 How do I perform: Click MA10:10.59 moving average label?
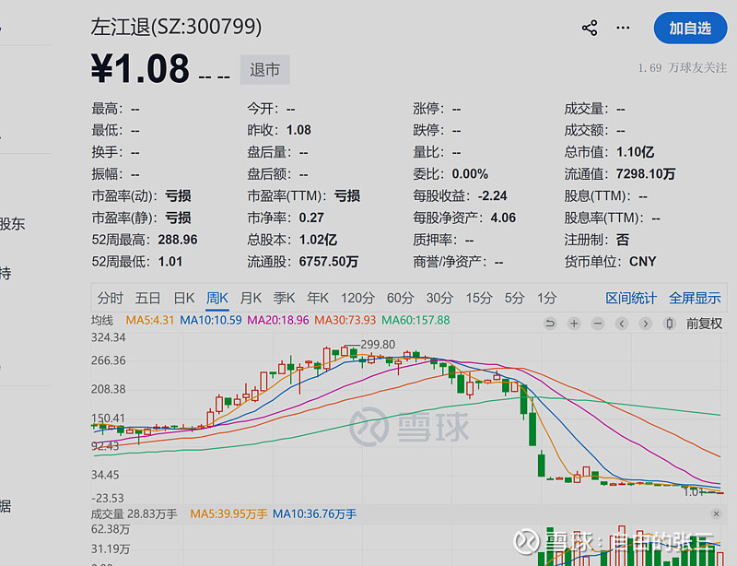click(x=211, y=321)
